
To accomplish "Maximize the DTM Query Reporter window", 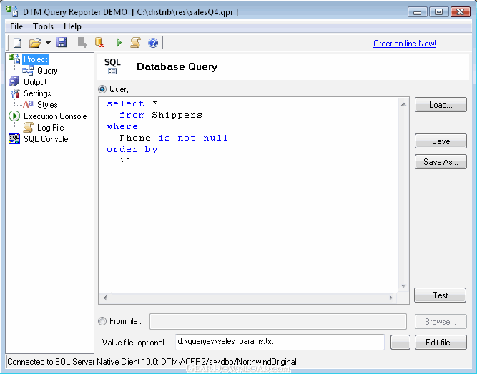I will 438,12.
